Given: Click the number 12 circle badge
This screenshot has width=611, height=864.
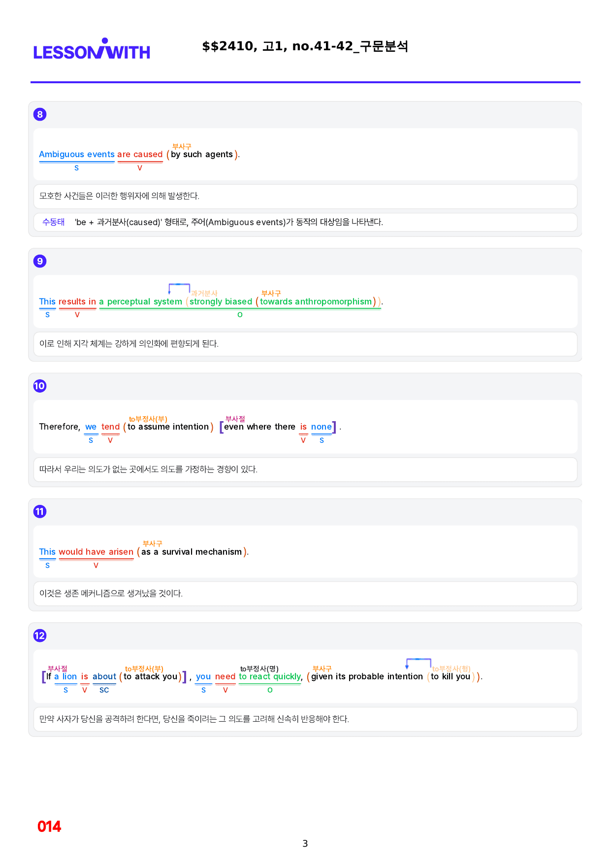Looking at the screenshot, I should point(40,635).
